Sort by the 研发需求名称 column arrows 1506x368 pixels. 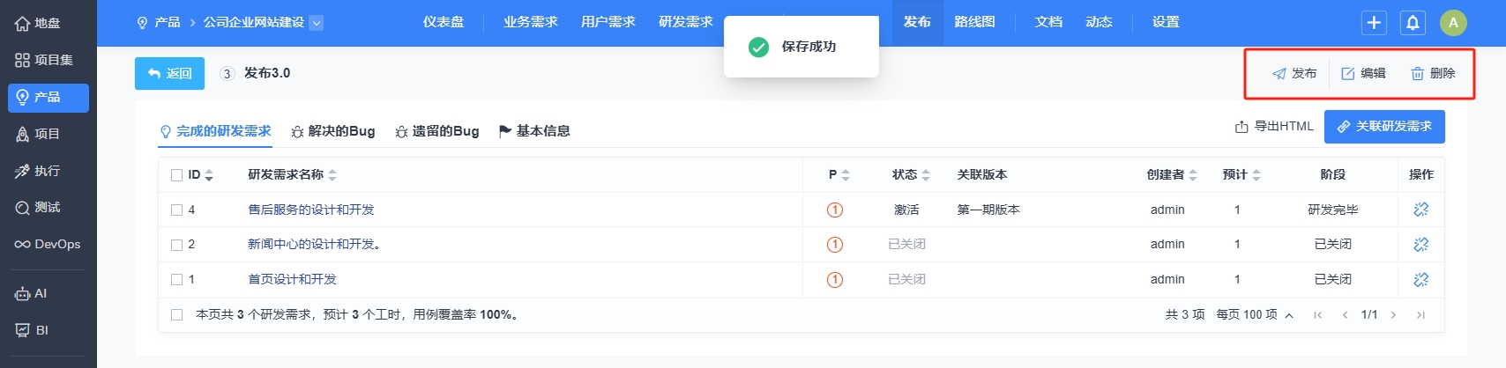332,175
